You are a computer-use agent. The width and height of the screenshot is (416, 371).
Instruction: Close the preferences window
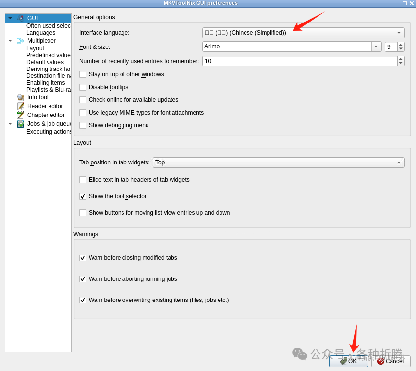pyautogui.click(x=412, y=3)
